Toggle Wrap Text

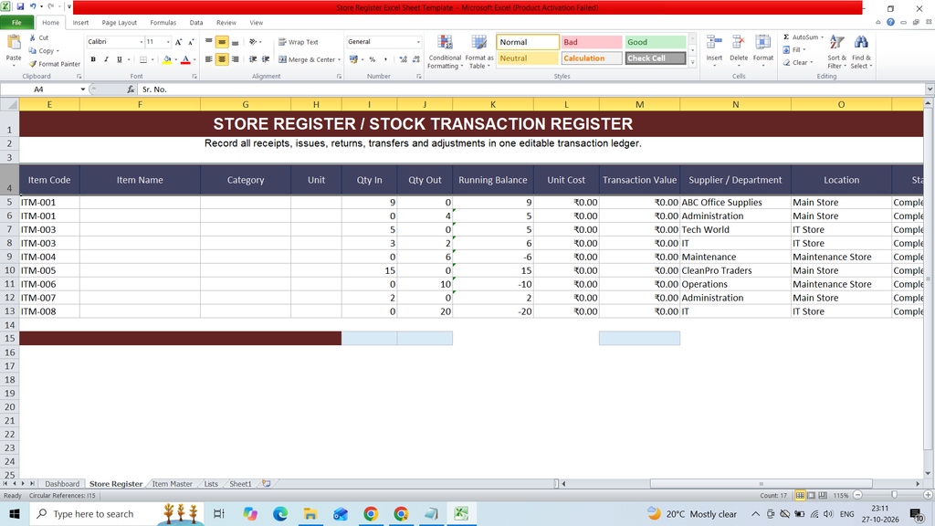299,42
